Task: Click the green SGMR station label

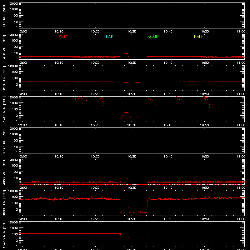Action: point(153,37)
